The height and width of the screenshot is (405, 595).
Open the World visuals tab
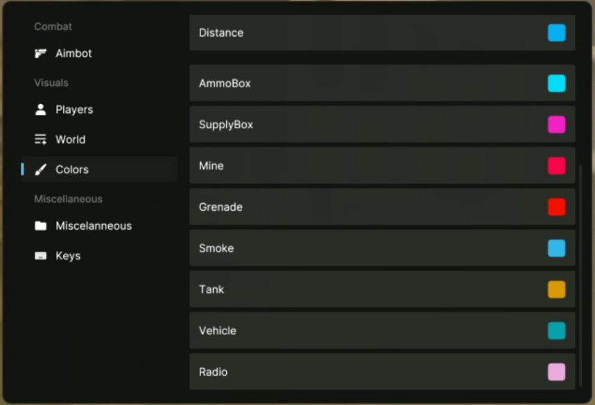(x=70, y=139)
